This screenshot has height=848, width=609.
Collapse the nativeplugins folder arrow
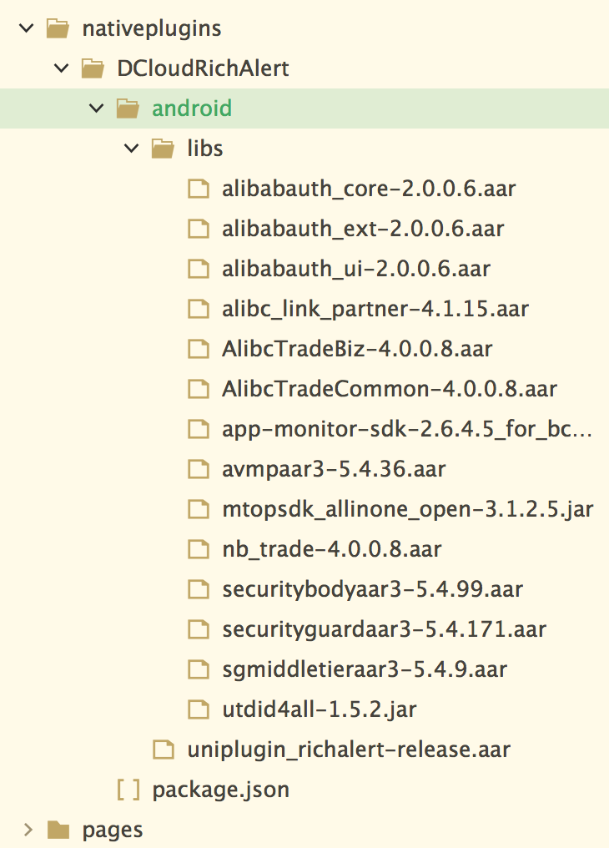pyautogui.click(x=27, y=28)
